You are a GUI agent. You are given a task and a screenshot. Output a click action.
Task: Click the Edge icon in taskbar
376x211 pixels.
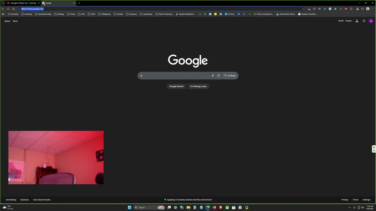point(208,207)
